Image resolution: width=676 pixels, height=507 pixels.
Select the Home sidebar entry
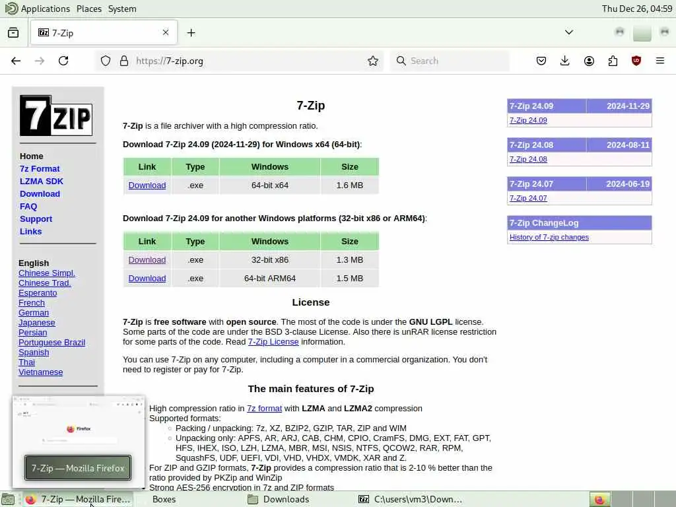[x=32, y=156]
